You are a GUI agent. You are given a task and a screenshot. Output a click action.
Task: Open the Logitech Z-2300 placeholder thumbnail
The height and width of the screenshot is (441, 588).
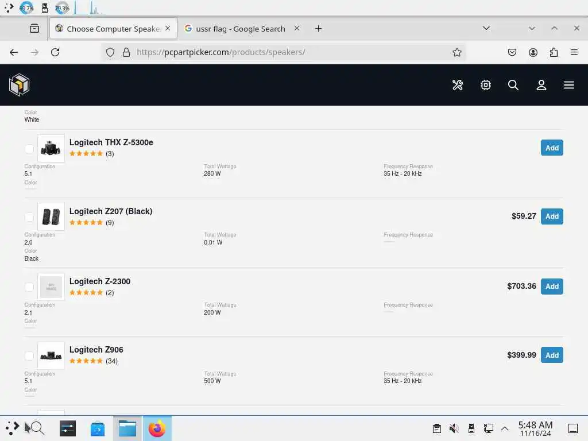51,287
